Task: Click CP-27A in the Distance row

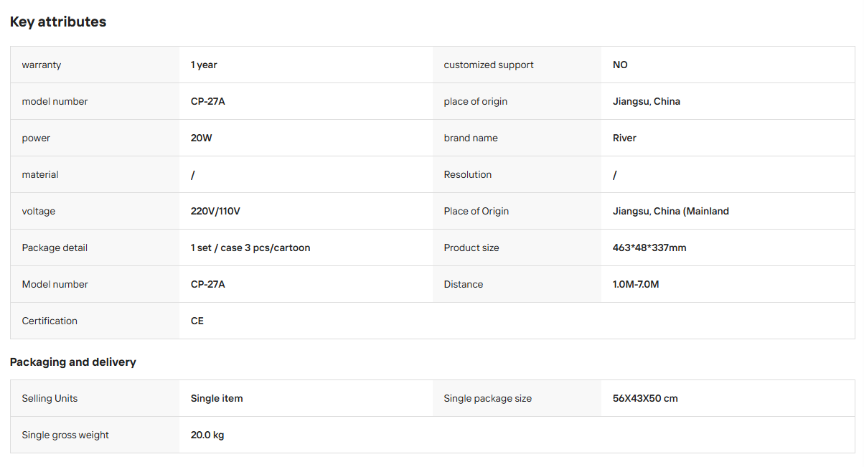Action: click(x=208, y=285)
